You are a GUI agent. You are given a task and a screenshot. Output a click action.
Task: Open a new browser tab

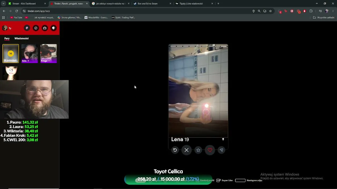tap(218, 4)
